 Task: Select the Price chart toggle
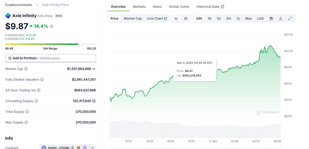click(114, 18)
